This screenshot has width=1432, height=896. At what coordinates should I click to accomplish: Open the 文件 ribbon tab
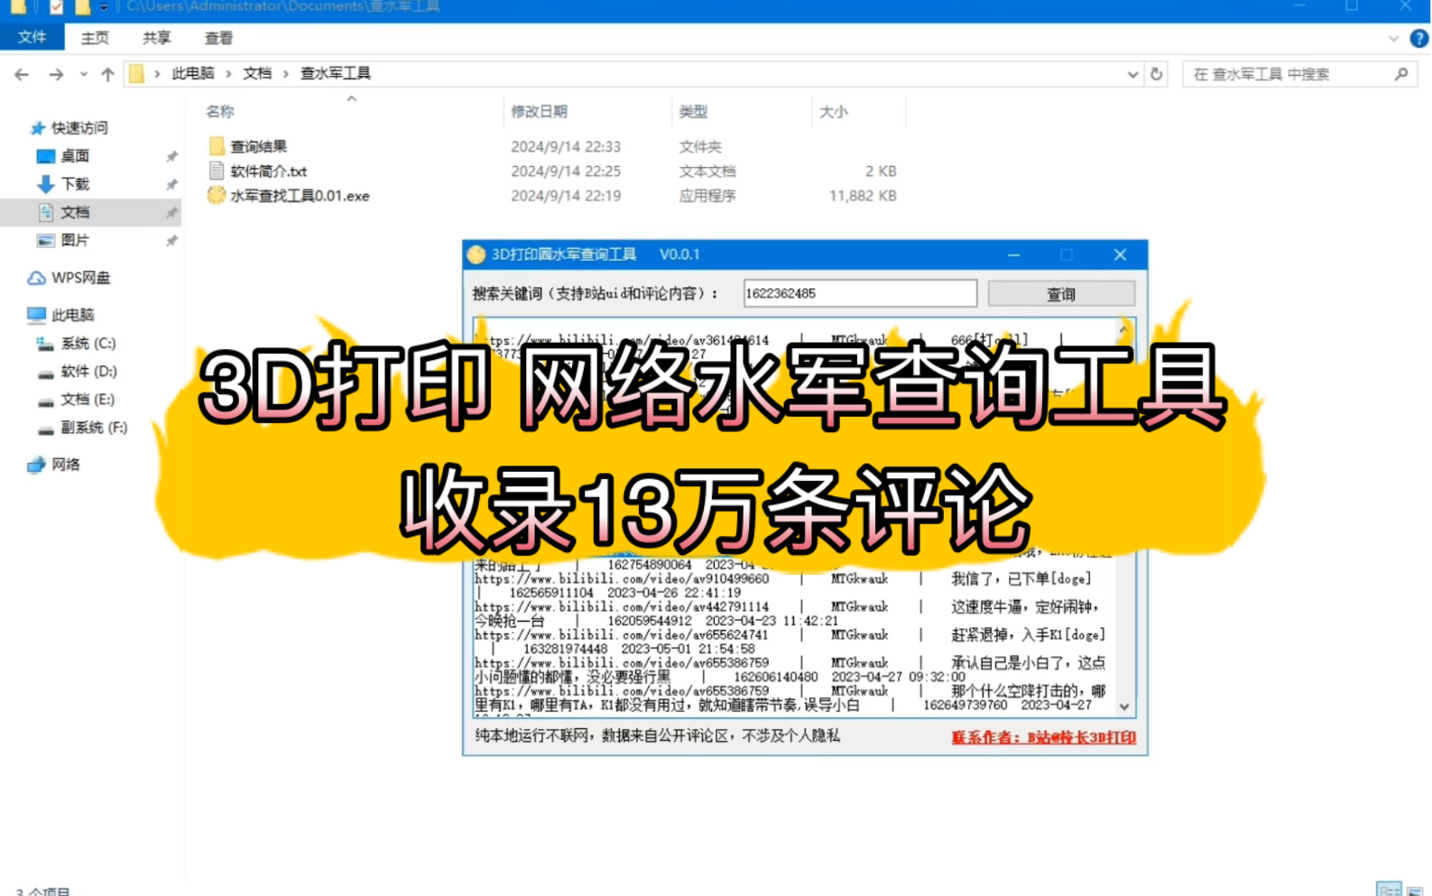[x=32, y=37]
